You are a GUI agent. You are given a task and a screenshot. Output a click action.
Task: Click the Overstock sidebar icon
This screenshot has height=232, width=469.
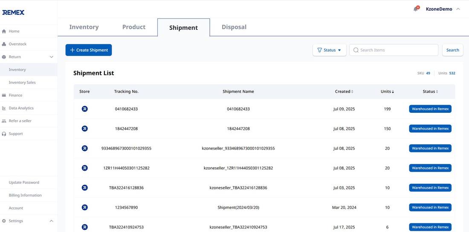tap(4, 44)
